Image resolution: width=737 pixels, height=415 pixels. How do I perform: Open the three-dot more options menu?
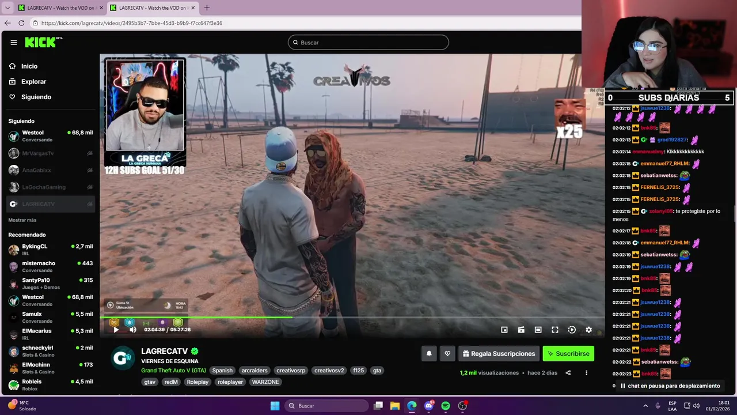point(586,373)
